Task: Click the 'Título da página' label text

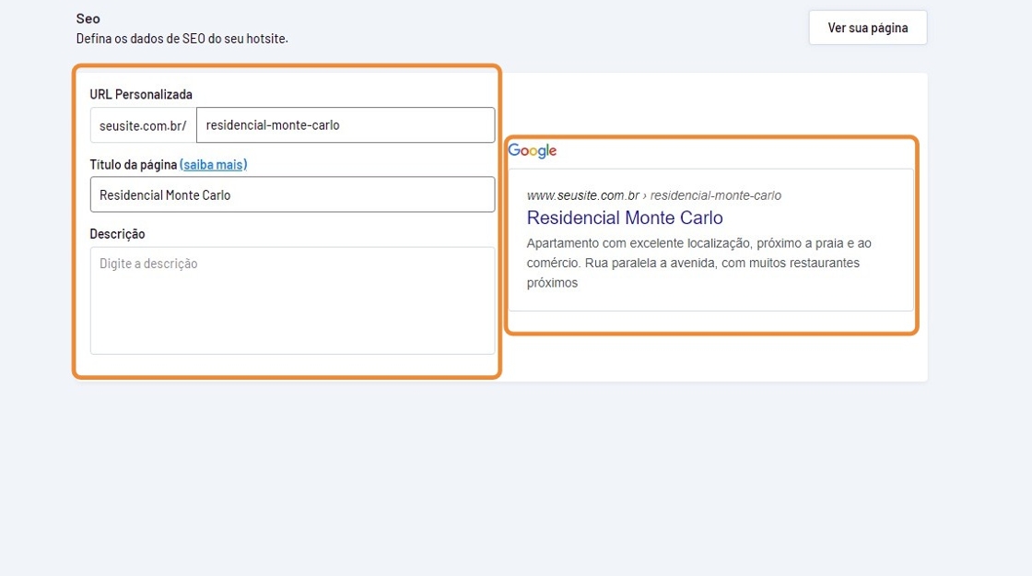Action: click(x=133, y=164)
